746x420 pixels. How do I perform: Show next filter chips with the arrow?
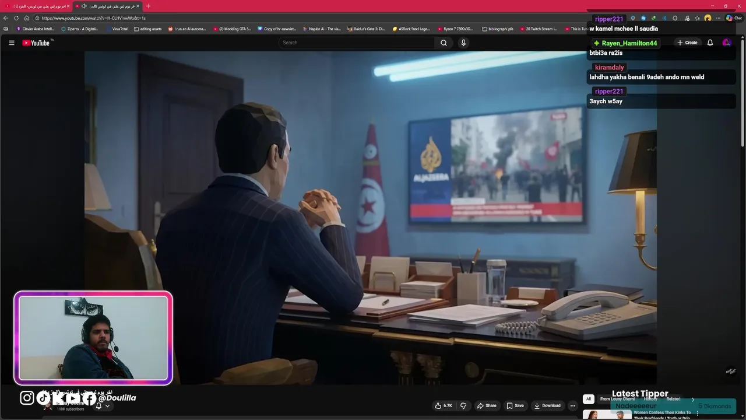tap(692, 399)
